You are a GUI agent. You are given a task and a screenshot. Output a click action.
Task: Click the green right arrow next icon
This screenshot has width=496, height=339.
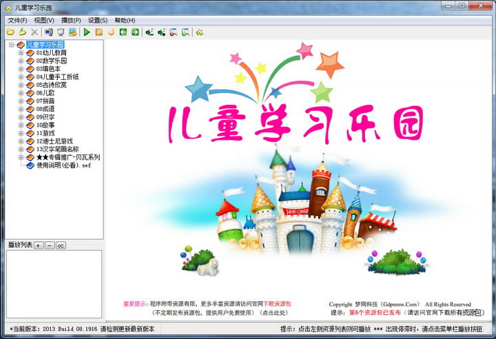[135, 32]
